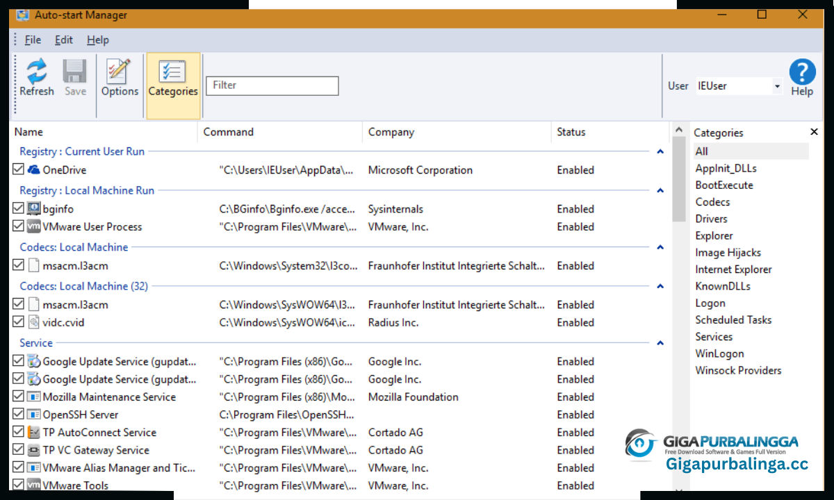Click the vidc.cvid file icon
This screenshot has width=834, height=500.
[x=34, y=322]
